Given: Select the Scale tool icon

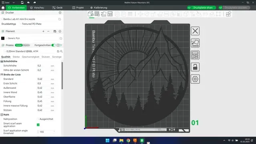Looking at the screenshot, I should [153, 14].
